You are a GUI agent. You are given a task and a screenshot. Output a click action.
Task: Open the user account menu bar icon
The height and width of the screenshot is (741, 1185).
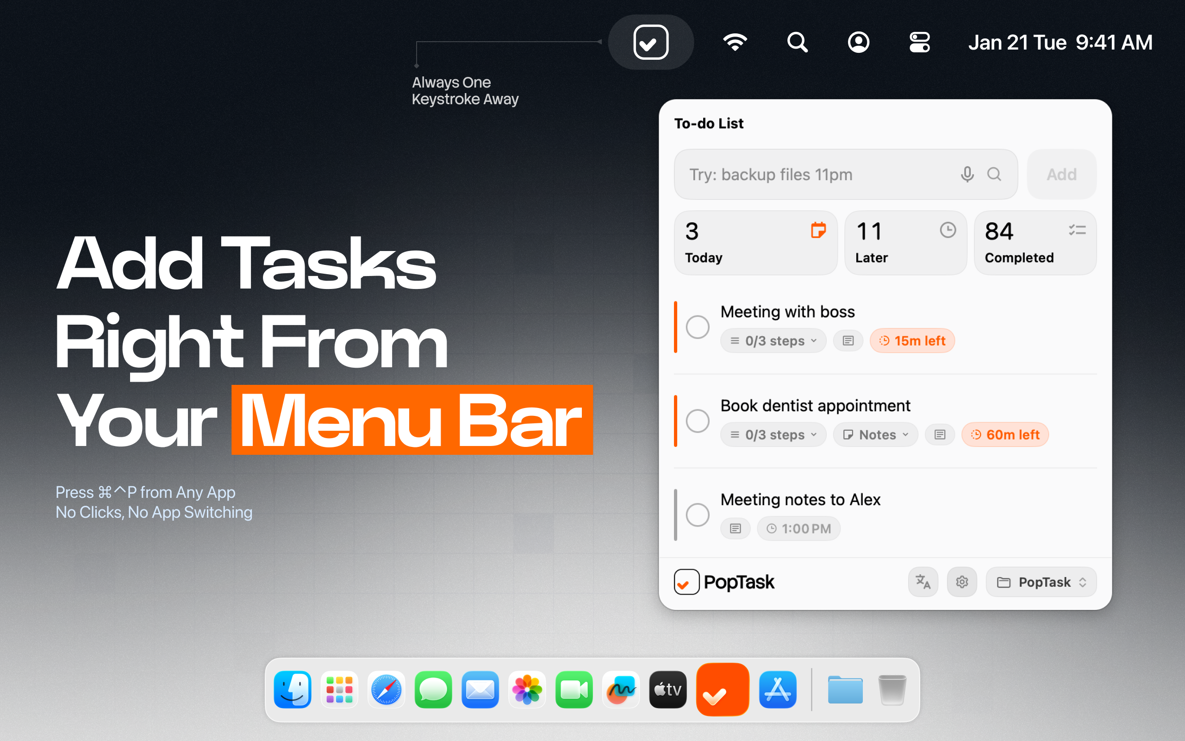tap(858, 42)
